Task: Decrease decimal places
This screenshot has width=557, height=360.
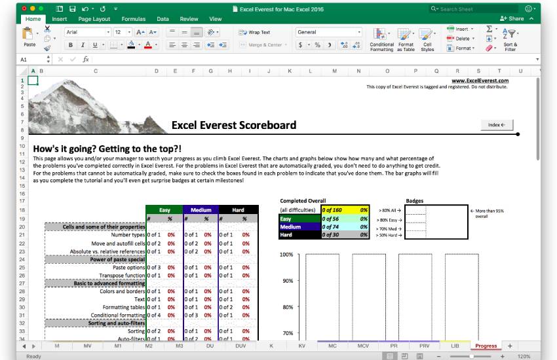Action: (356, 45)
